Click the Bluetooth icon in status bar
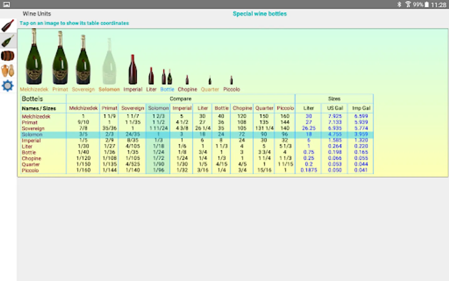Screen dimensions: 449x281 point(399,4)
